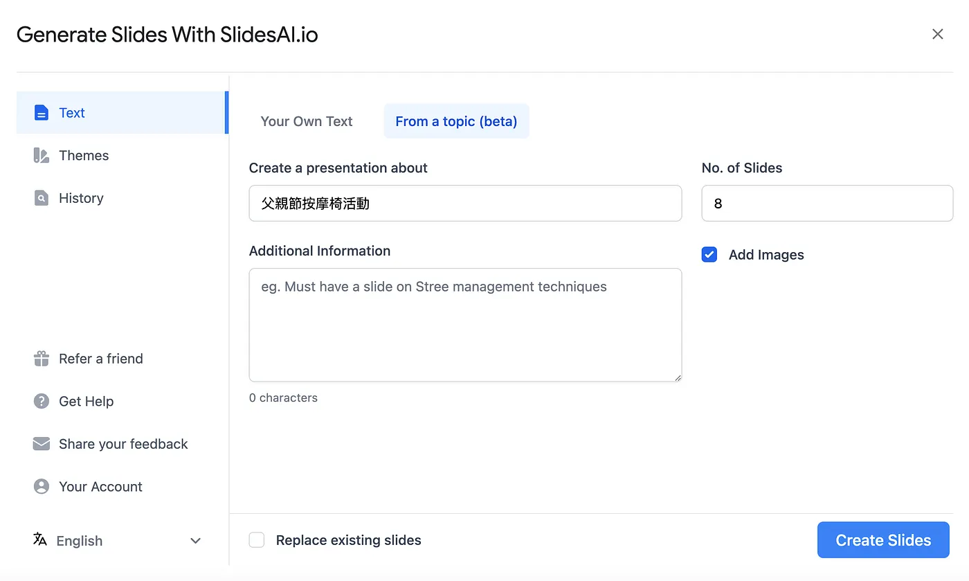
Task: Click the No. of Slides input field
Action: (827, 203)
